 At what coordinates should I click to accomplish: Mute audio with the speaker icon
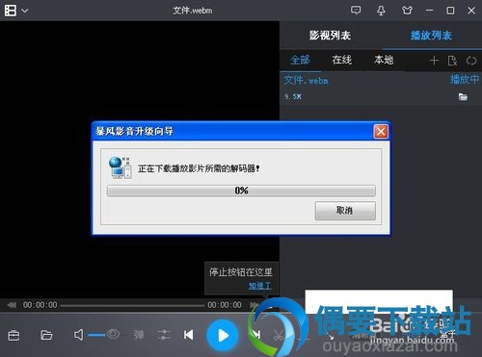click(x=79, y=335)
